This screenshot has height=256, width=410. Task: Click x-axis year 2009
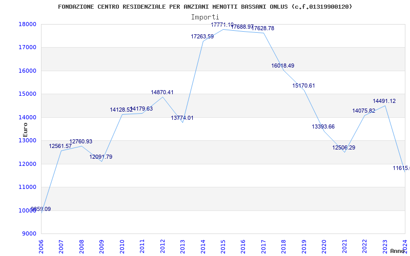(101, 247)
